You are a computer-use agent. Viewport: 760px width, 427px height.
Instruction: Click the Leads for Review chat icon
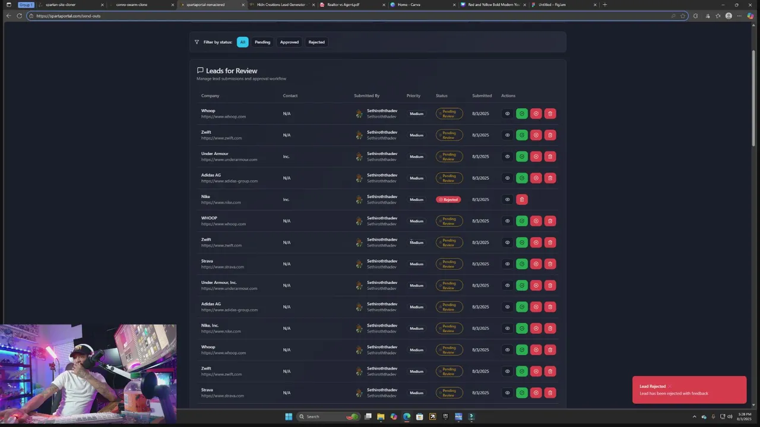click(200, 70)
